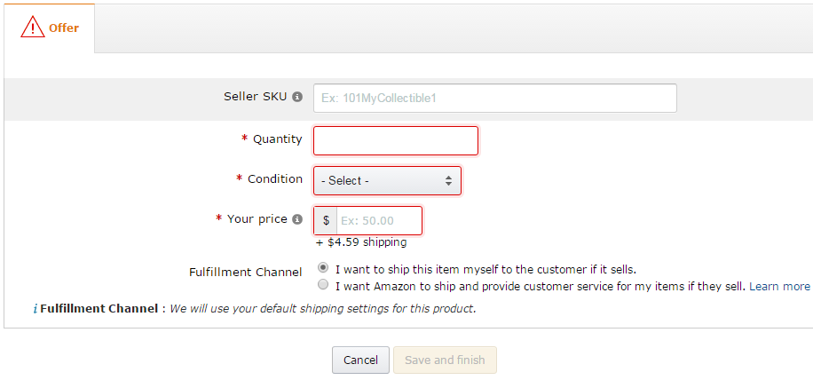The image size is (813, 380).
Task: Click the Quantity field label
Action: (x=277, y=139)
